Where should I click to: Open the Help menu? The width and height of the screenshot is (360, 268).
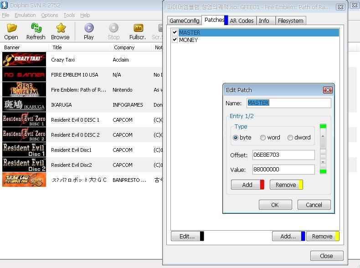point(85,15)
